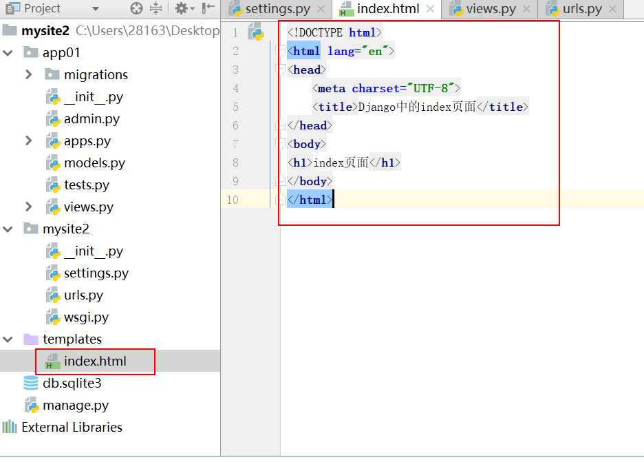Click the closing body fold marker line 9
Viewport: 644px width, 462px height.
point(280,181)
